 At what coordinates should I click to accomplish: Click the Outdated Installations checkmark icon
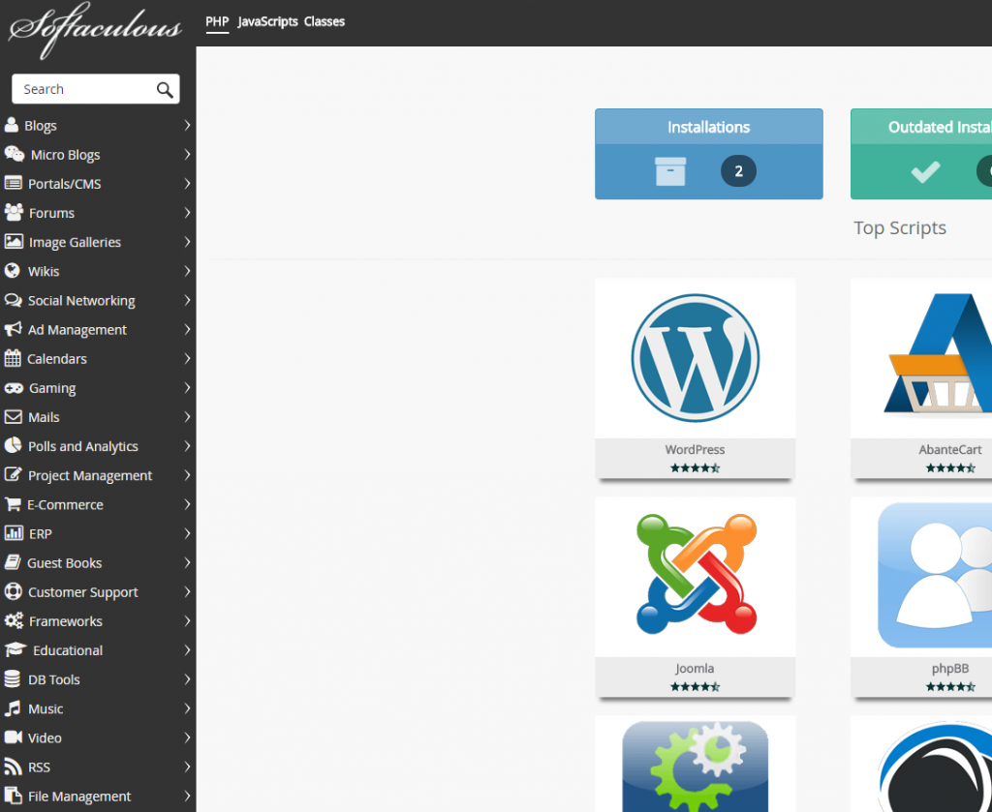point(925,171)
